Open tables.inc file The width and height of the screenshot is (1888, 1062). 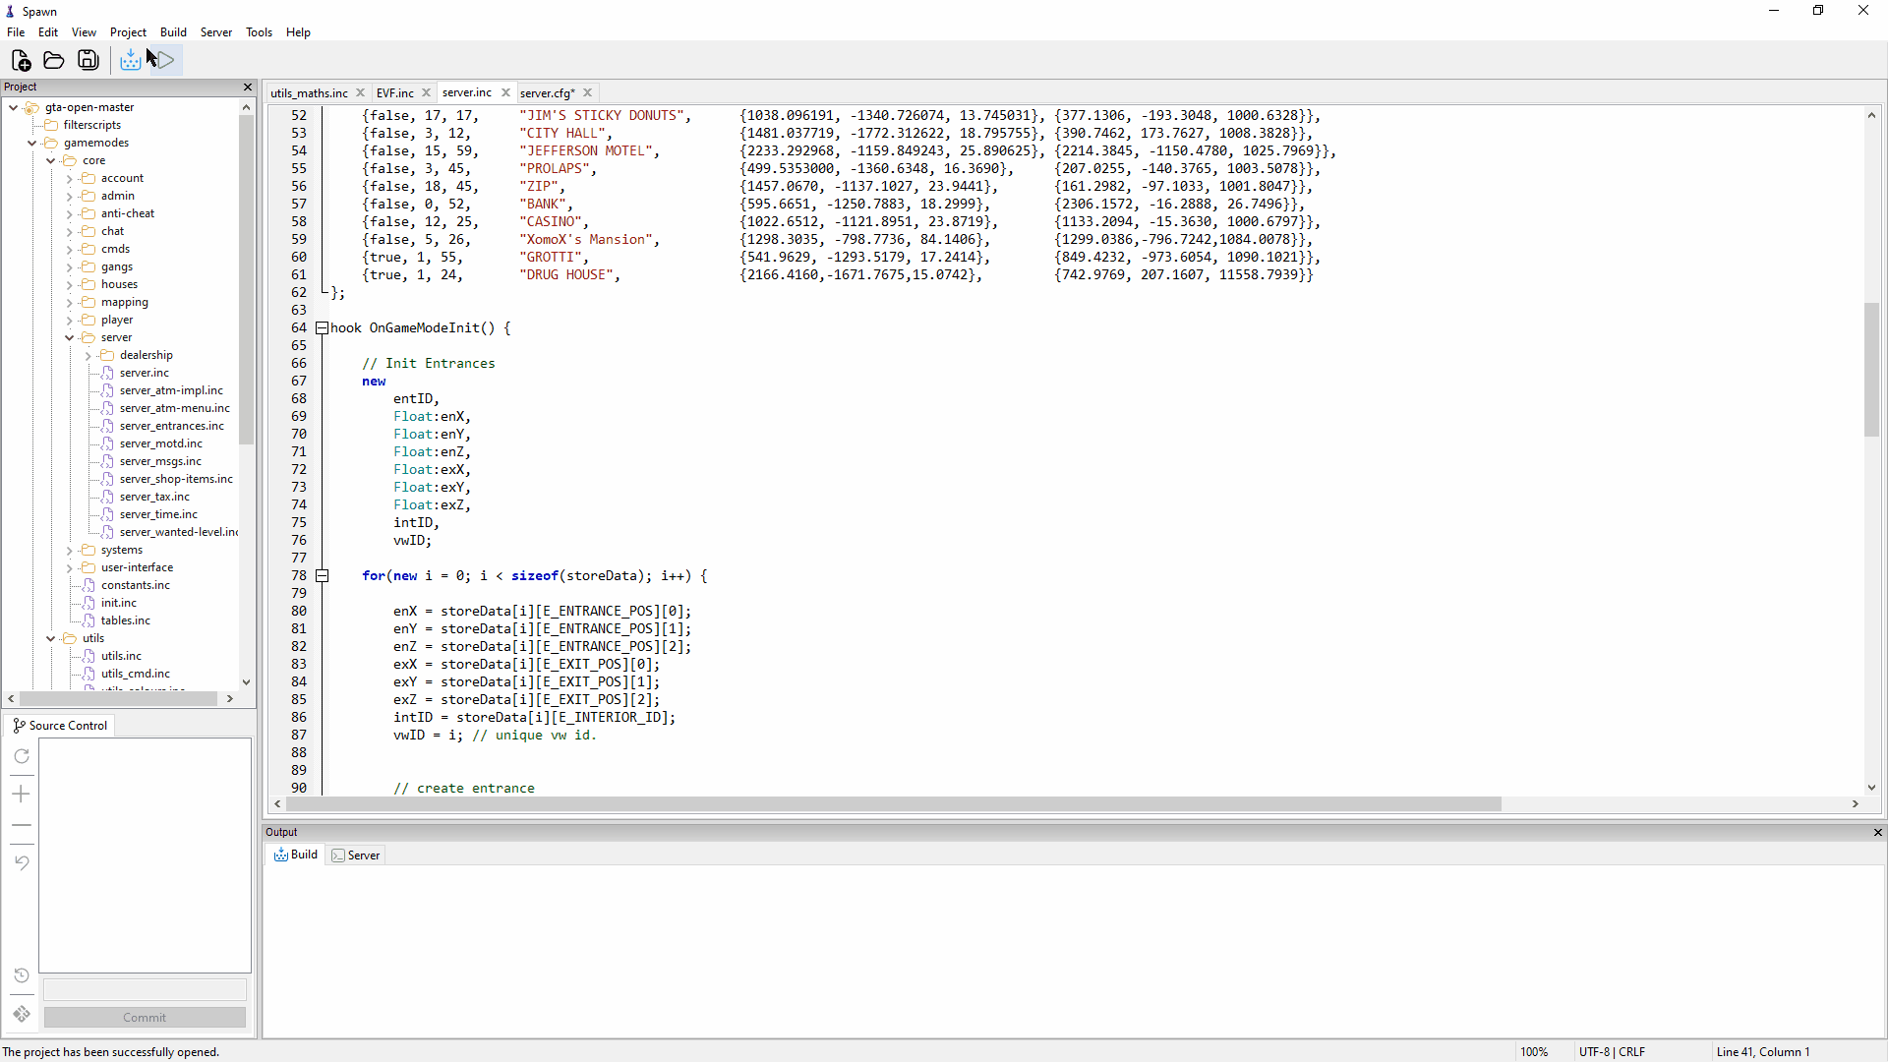coord(125,620)
